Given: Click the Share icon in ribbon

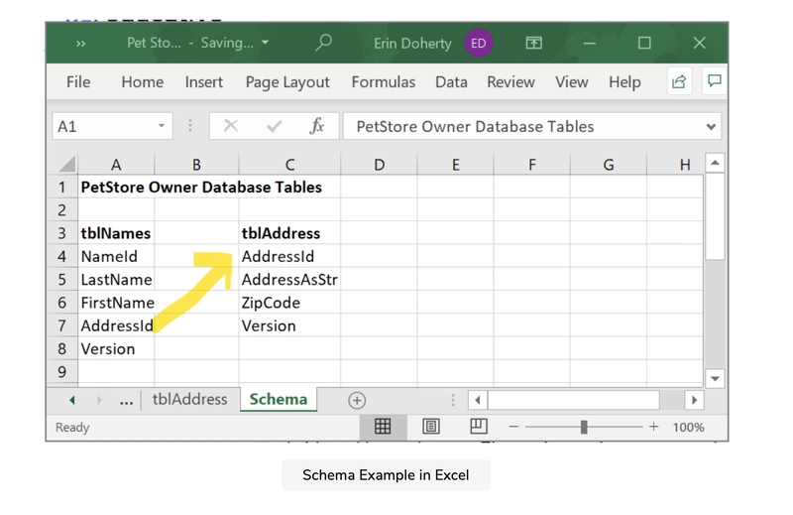Looking at the screenshot, I should (x=679, y=81).
